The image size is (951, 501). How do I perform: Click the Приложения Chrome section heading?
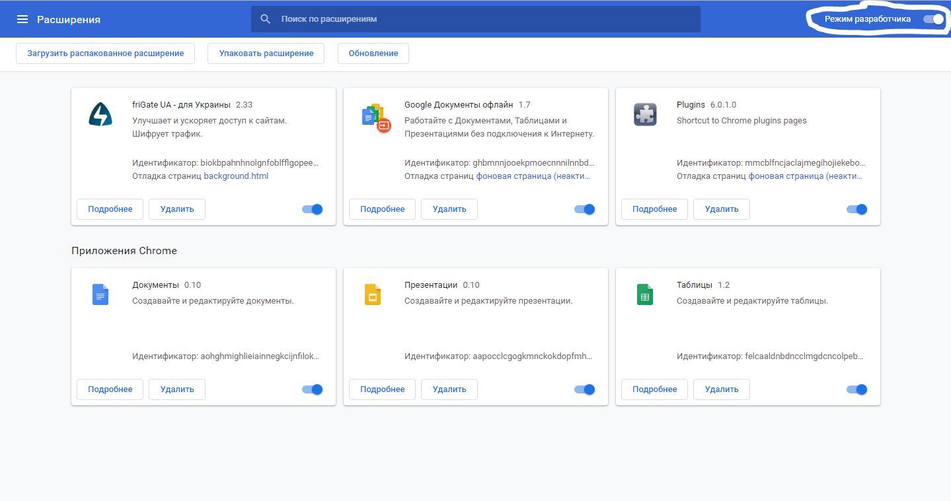click(x=124, y=251)
